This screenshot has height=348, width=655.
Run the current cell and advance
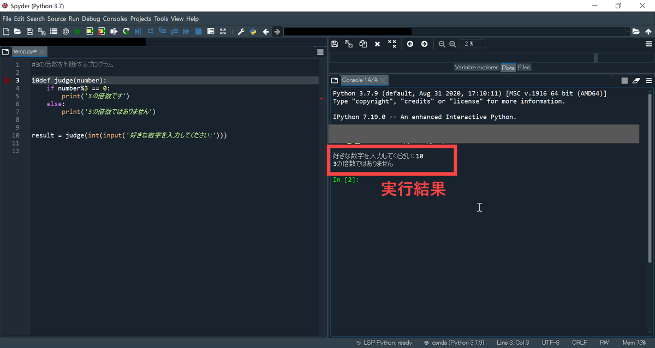point(102,32)
